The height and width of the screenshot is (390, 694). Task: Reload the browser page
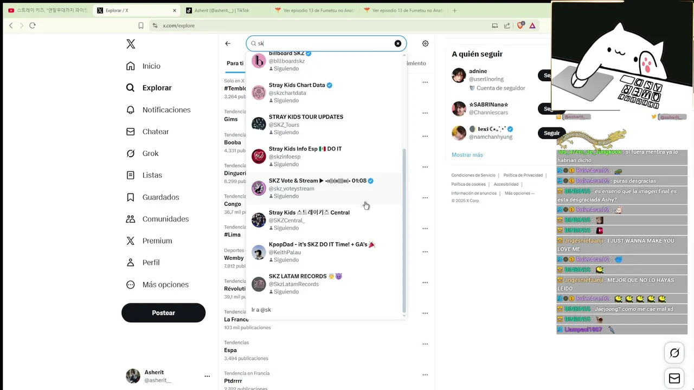click(x=33, y=25)
